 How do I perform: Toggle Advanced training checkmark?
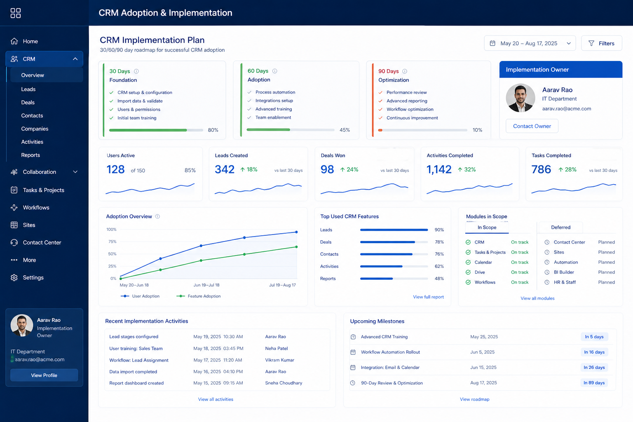249,109
